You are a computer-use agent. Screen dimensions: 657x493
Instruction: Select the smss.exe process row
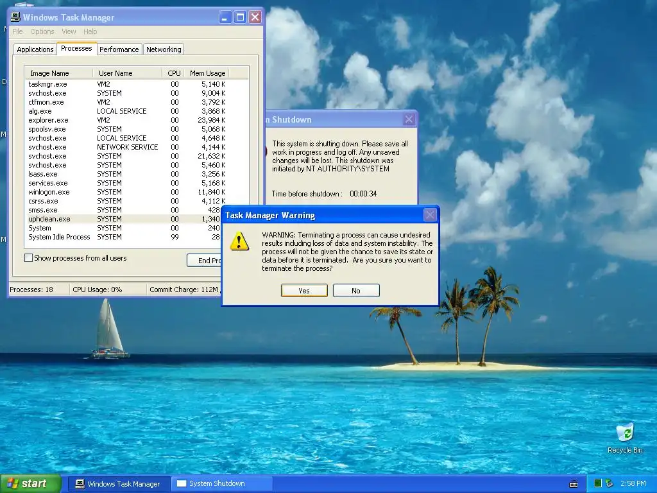pos(123,210)
